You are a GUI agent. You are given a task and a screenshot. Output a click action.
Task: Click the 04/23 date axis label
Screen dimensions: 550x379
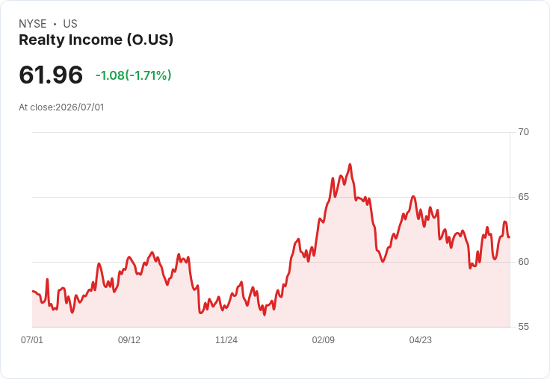coord(421,340)
